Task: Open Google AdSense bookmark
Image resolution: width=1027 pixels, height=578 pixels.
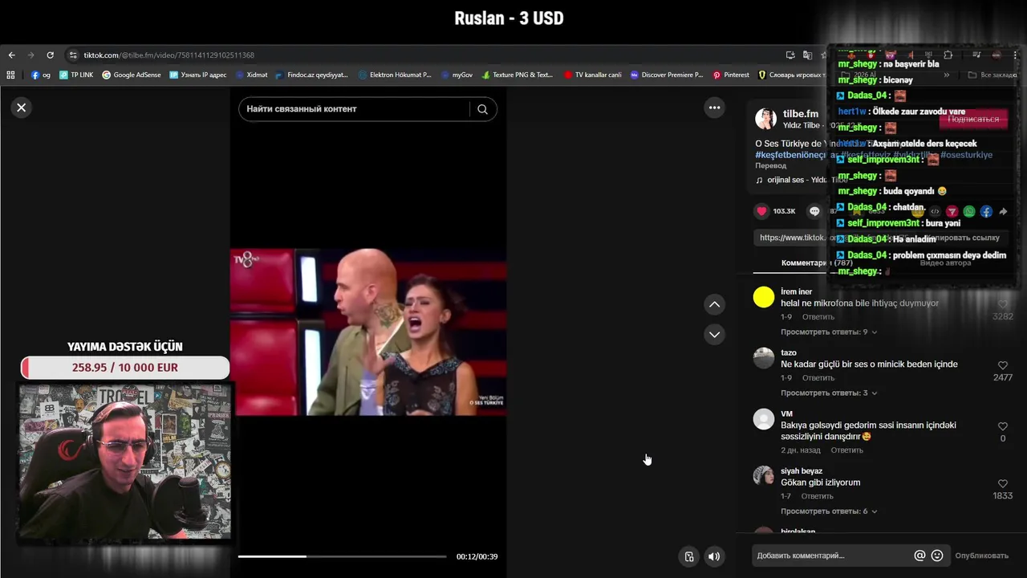Action: 131,75
